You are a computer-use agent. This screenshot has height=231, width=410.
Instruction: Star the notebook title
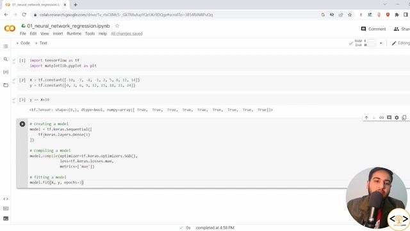[117, 26]
